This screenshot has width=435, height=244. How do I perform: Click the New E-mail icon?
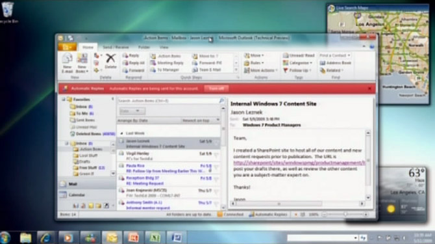pyautogui.click(x=67, y=63)
